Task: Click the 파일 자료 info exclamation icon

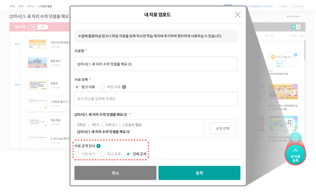Action: pos(124,87)
